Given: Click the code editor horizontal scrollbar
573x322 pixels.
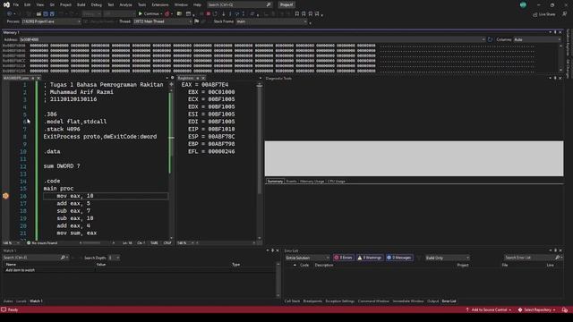Looking at the screenshot, I should 97,242.
